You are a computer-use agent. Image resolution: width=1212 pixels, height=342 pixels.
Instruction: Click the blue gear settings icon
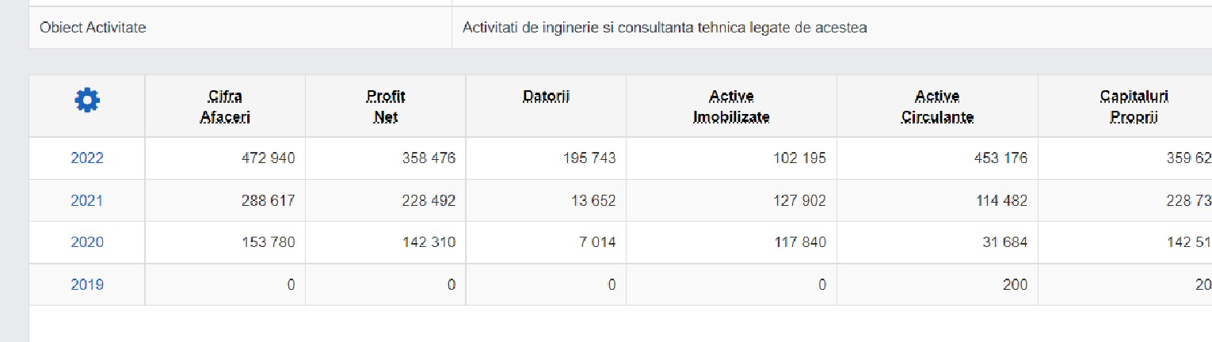pos(87,99)
